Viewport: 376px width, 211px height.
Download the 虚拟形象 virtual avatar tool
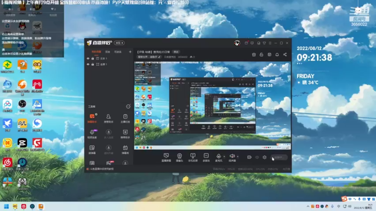click(x=109, y=150)
